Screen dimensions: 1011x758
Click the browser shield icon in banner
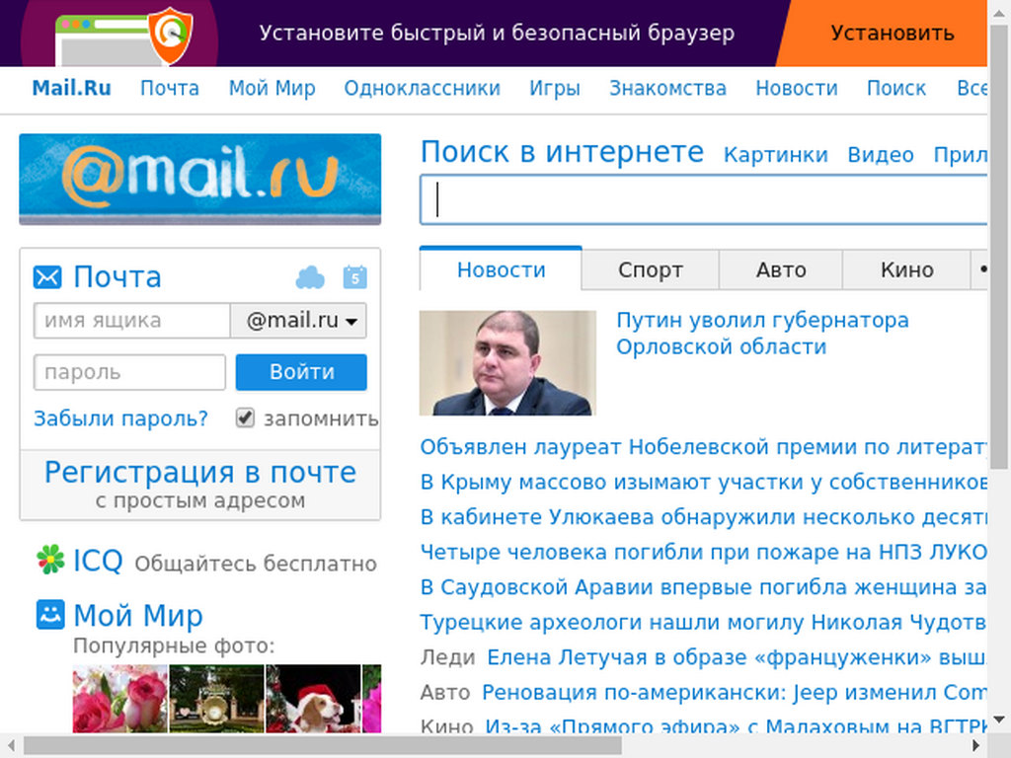click(171, 35)
